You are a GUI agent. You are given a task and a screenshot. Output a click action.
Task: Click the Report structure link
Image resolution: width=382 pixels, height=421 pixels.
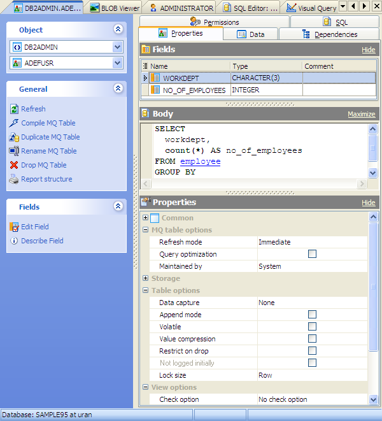coord(46,179)
